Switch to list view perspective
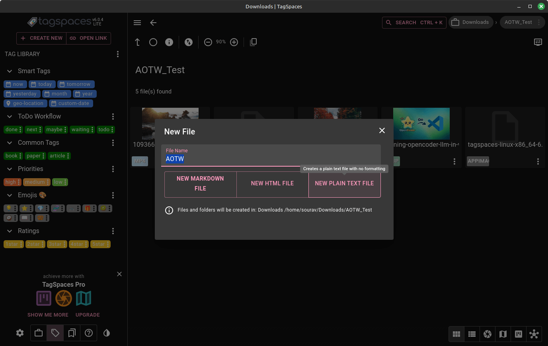The height and width of the screenshot is (346, 548). coord(472,334)
